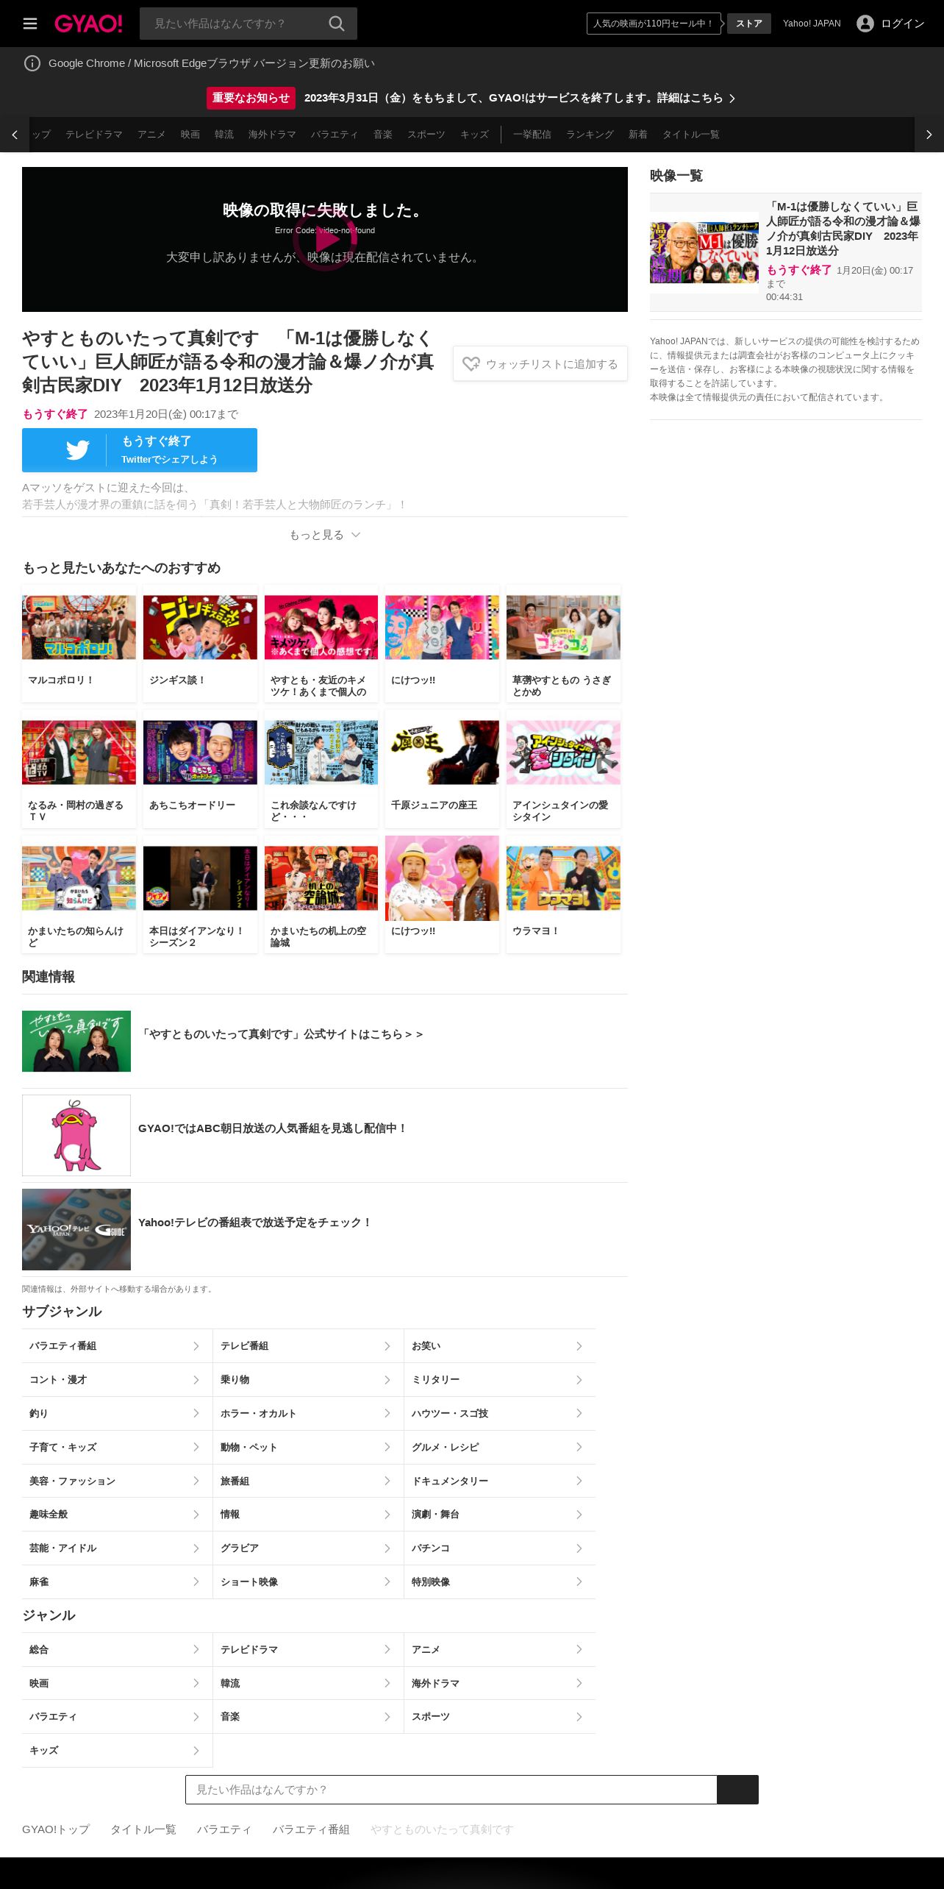
Task: Open the マルコポロリ！ thumbnail
Action: pyautogui.click(x=79, y=627)
